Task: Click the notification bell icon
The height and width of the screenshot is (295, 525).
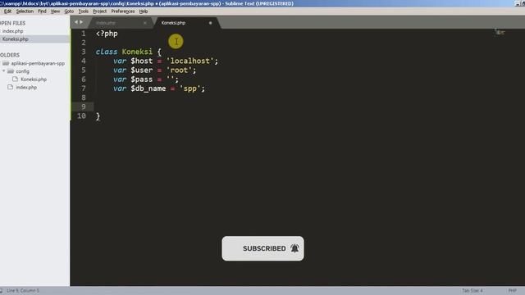Action: 294,248
